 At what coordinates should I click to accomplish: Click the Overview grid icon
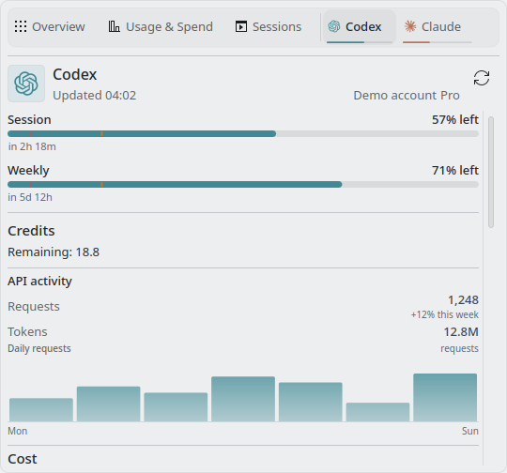(x=21, y=26)
